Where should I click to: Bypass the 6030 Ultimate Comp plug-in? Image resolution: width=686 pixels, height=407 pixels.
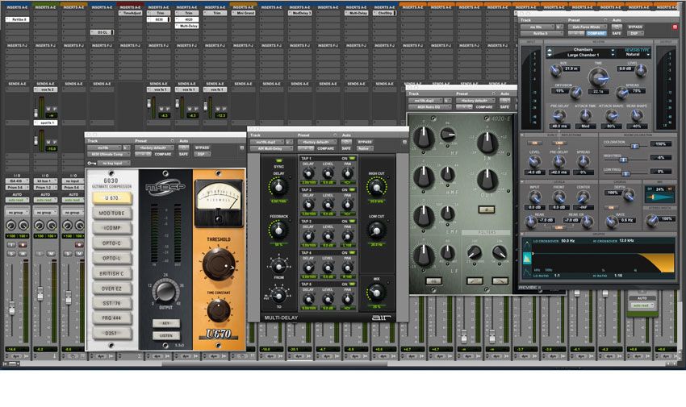(202, 147)
